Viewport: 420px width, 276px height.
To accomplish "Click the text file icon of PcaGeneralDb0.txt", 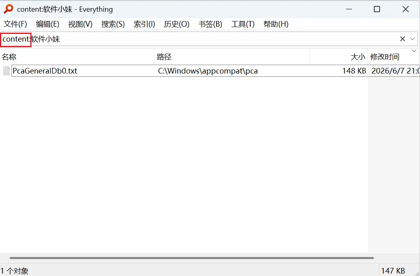I will click(x=6, y=71).
